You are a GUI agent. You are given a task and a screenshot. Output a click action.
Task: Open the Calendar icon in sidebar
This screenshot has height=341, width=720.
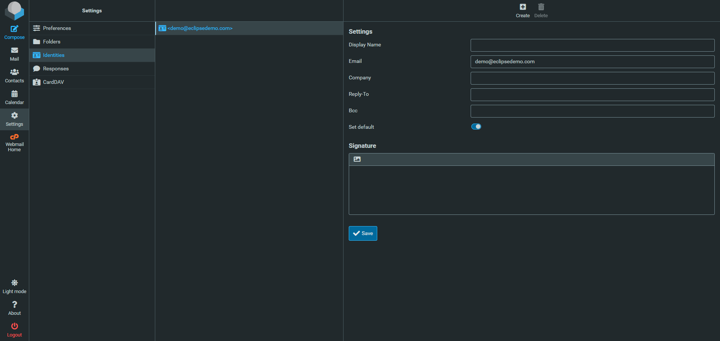click(14, 94)
